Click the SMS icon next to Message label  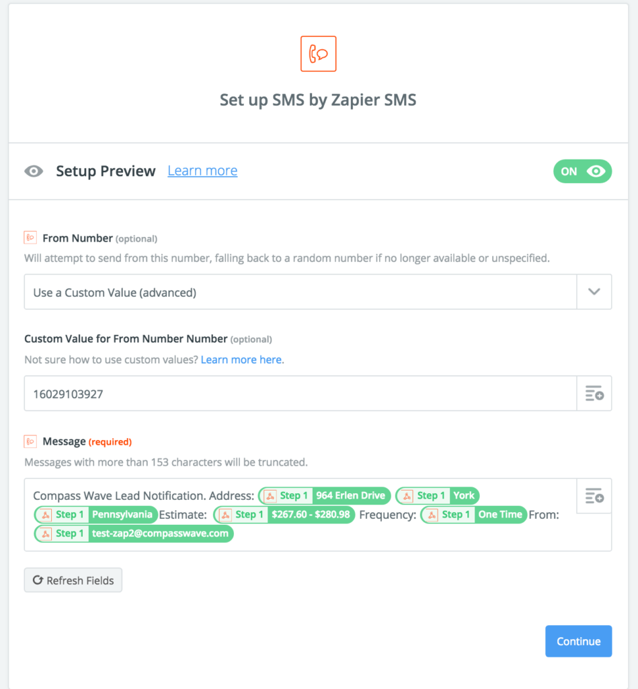(x=30, y=441)
